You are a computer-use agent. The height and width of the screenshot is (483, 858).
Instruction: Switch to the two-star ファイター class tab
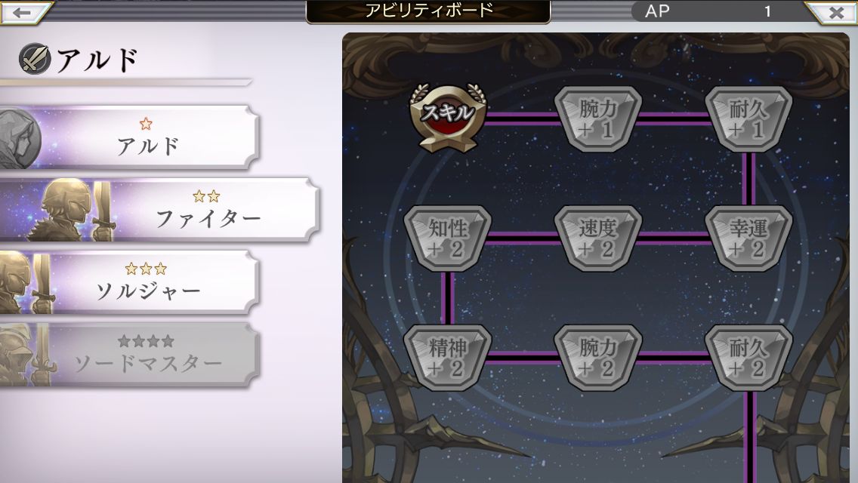coord(159,210)
